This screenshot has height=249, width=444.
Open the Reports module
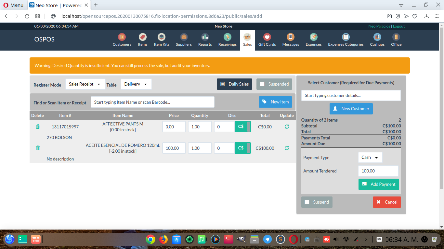[205, 40]
